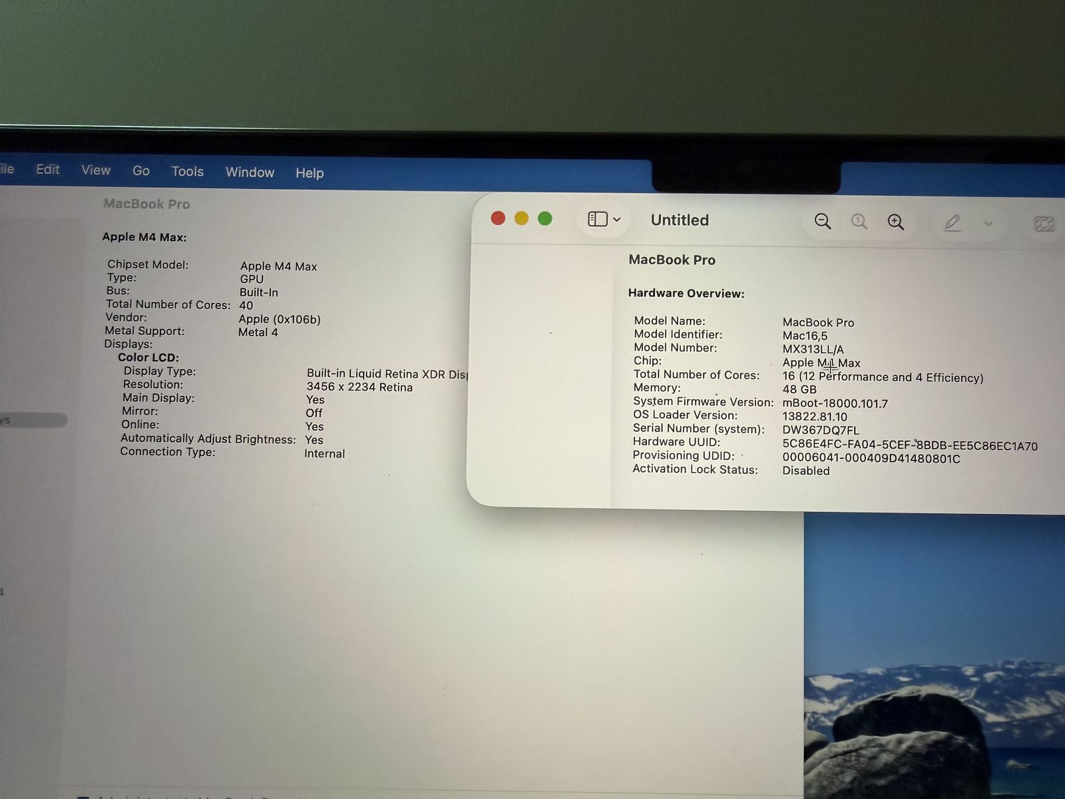The image size is (1065, 799).
Task: Open the sidebar view options chevron
Action: click(x=617, y=220)
